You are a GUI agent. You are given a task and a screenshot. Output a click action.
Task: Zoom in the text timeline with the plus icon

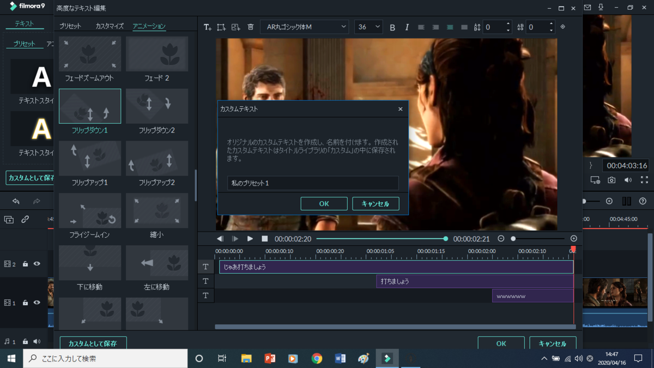[573, 239]
